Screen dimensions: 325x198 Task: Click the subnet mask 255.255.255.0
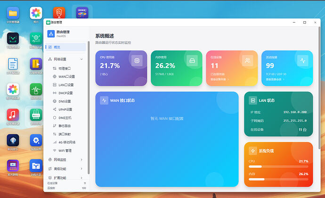(x=295, y=121)
